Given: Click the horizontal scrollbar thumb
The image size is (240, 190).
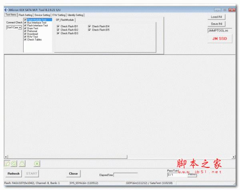Looking at the screenshot, I should [67, 157].
